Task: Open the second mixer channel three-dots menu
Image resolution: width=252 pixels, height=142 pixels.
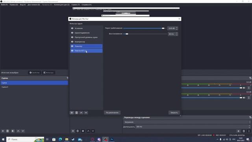Action: tap(249, 98)
